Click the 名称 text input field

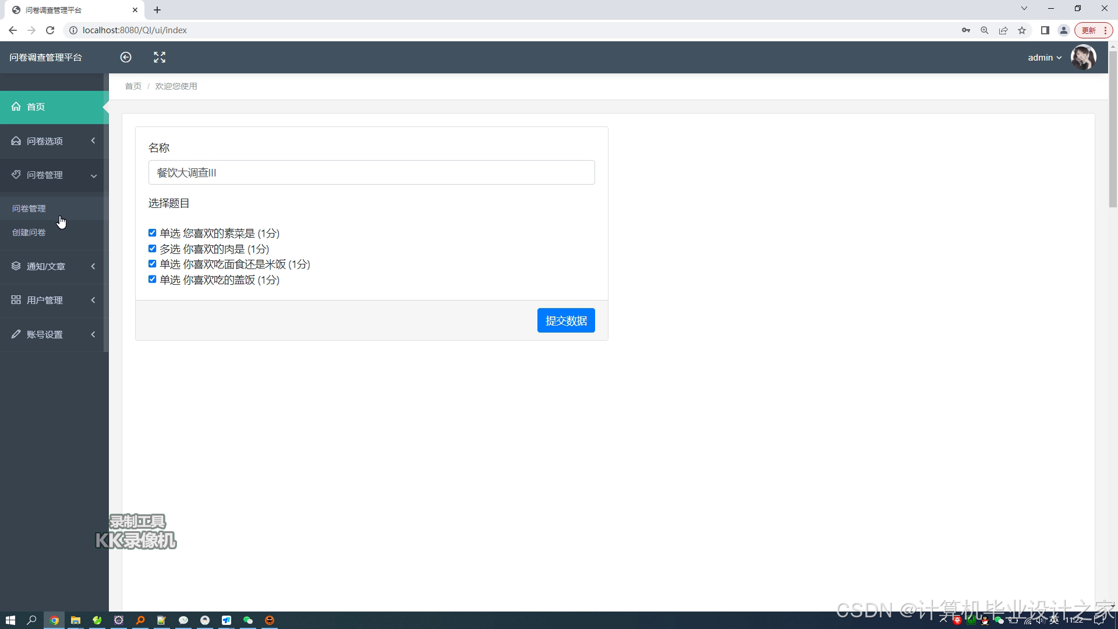372,172
